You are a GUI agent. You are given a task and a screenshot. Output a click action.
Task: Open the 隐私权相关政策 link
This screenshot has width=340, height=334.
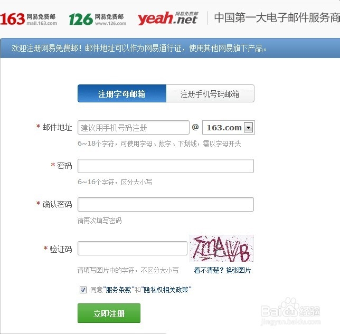coord(166,290)
